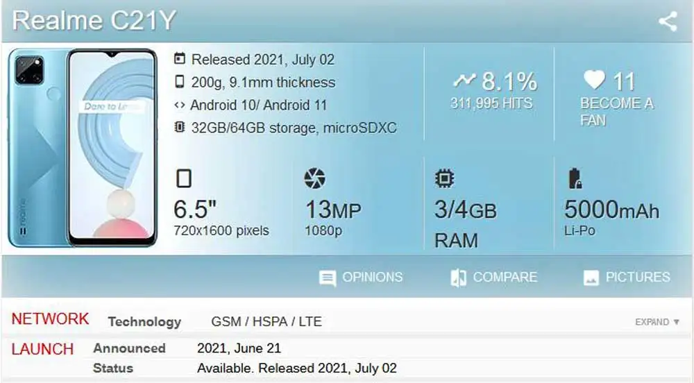Expand the network details with EXPAND
Screen dimensions: 694x383
click(657, 322)
